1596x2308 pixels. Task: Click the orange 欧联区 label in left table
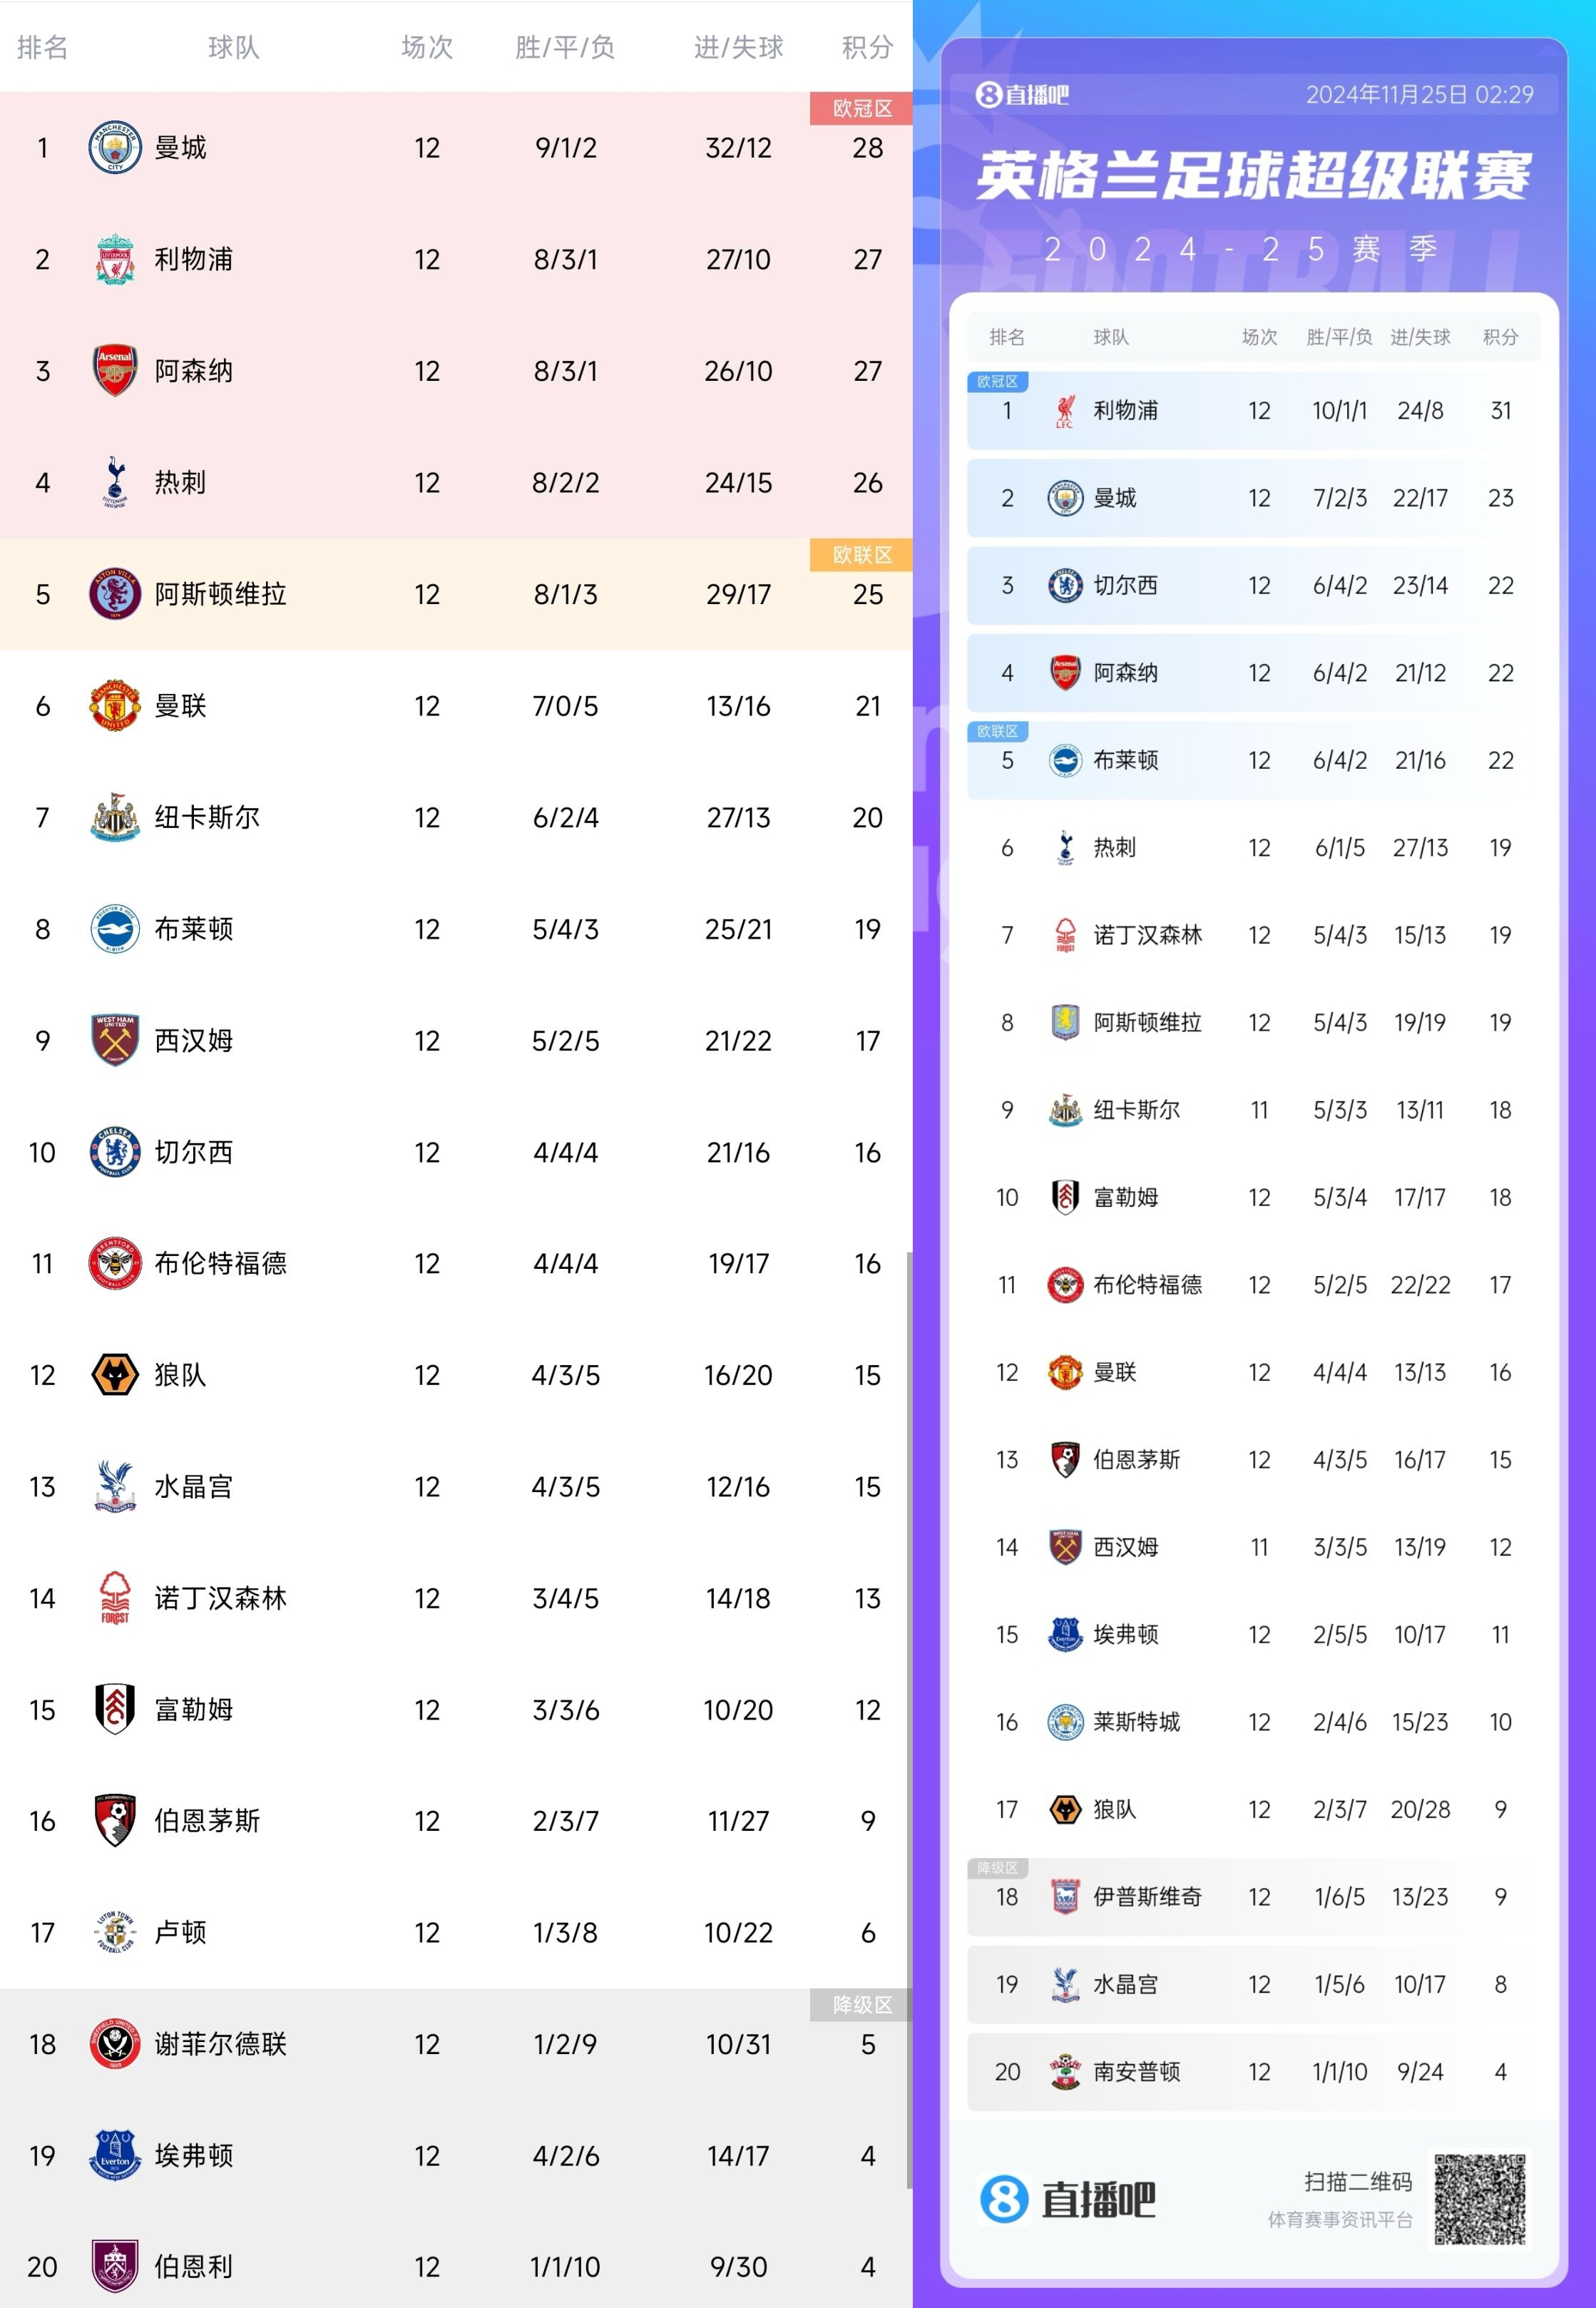click(x=861, y=555)
